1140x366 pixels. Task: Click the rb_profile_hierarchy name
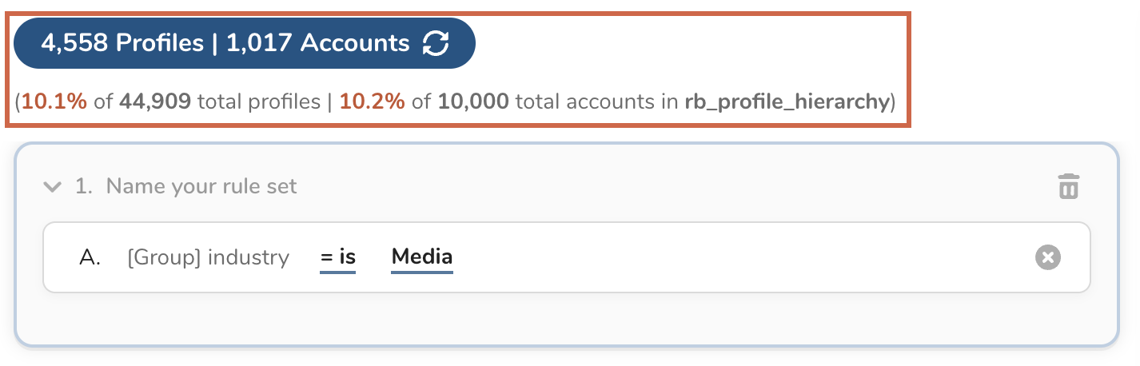pos(787,102)
